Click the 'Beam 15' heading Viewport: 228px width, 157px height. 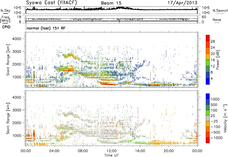111,3
